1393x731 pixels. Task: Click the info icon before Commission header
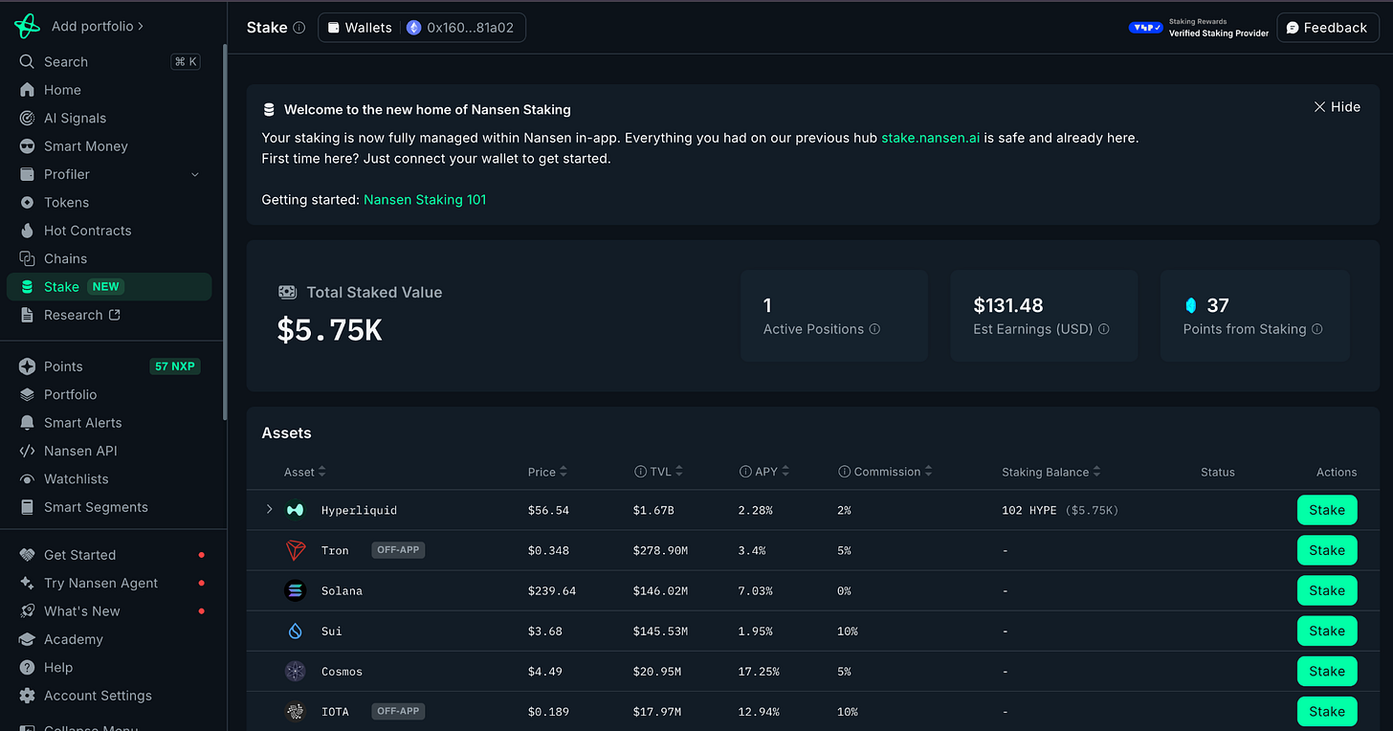(844, 472)
